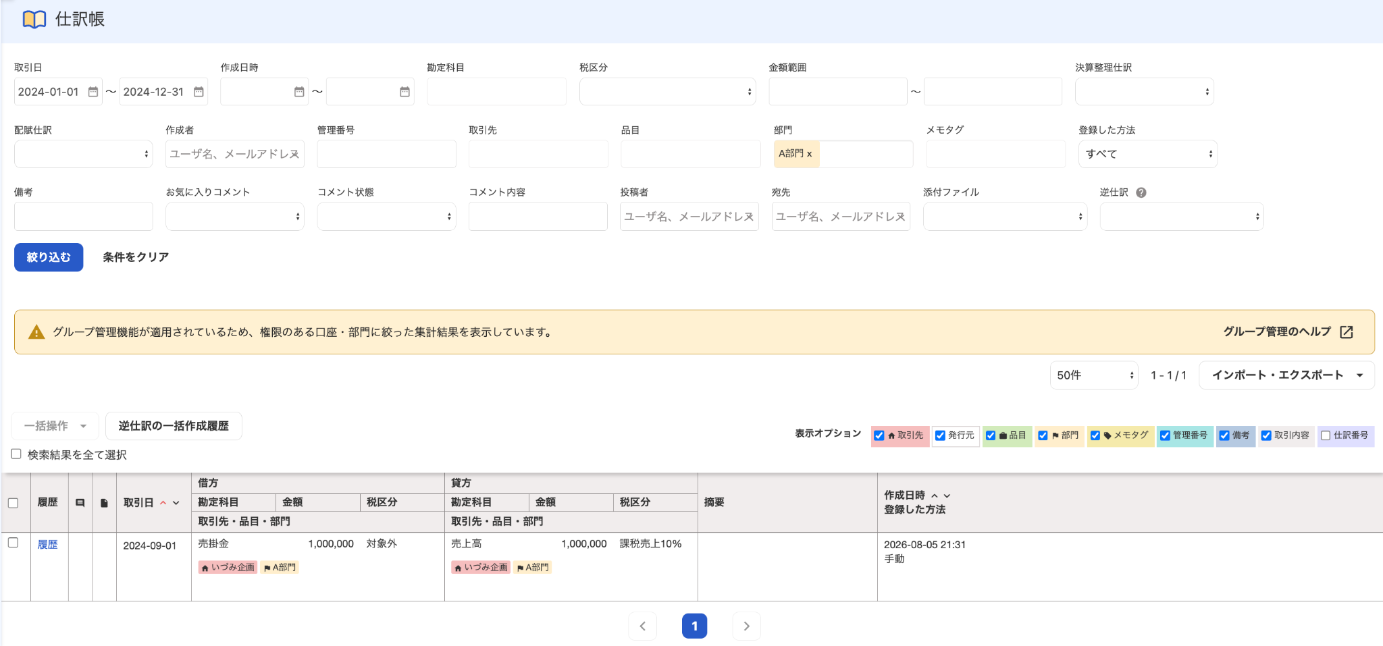Open calendar for 取引日 end date 2024-12-31

pos(199,92)
